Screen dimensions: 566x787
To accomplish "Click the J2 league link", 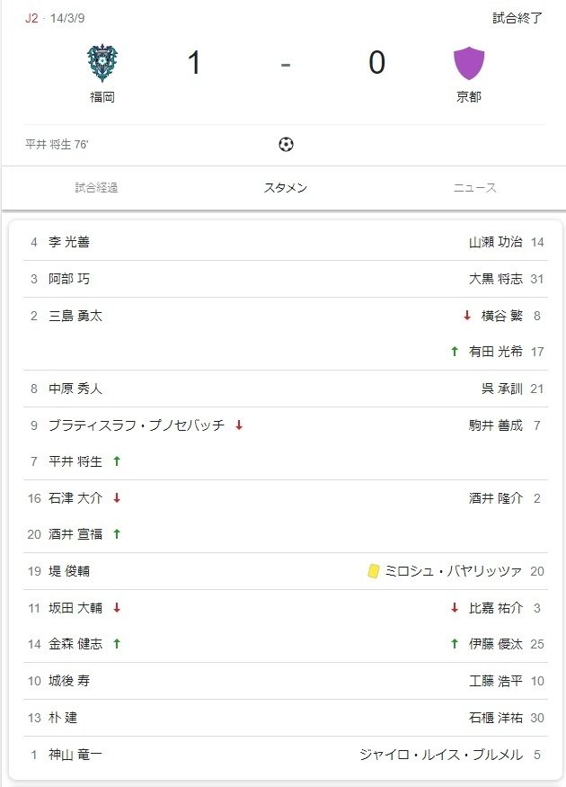I will coord(31,18).
